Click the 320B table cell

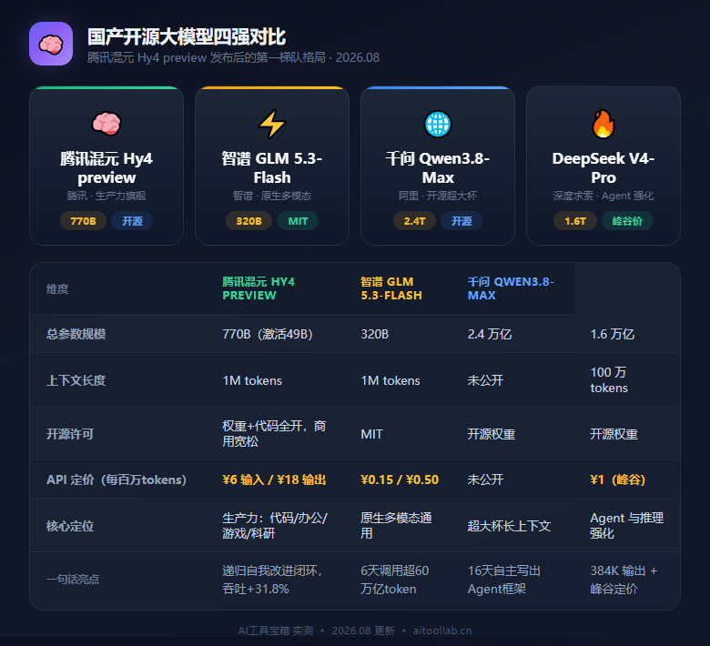374,334
